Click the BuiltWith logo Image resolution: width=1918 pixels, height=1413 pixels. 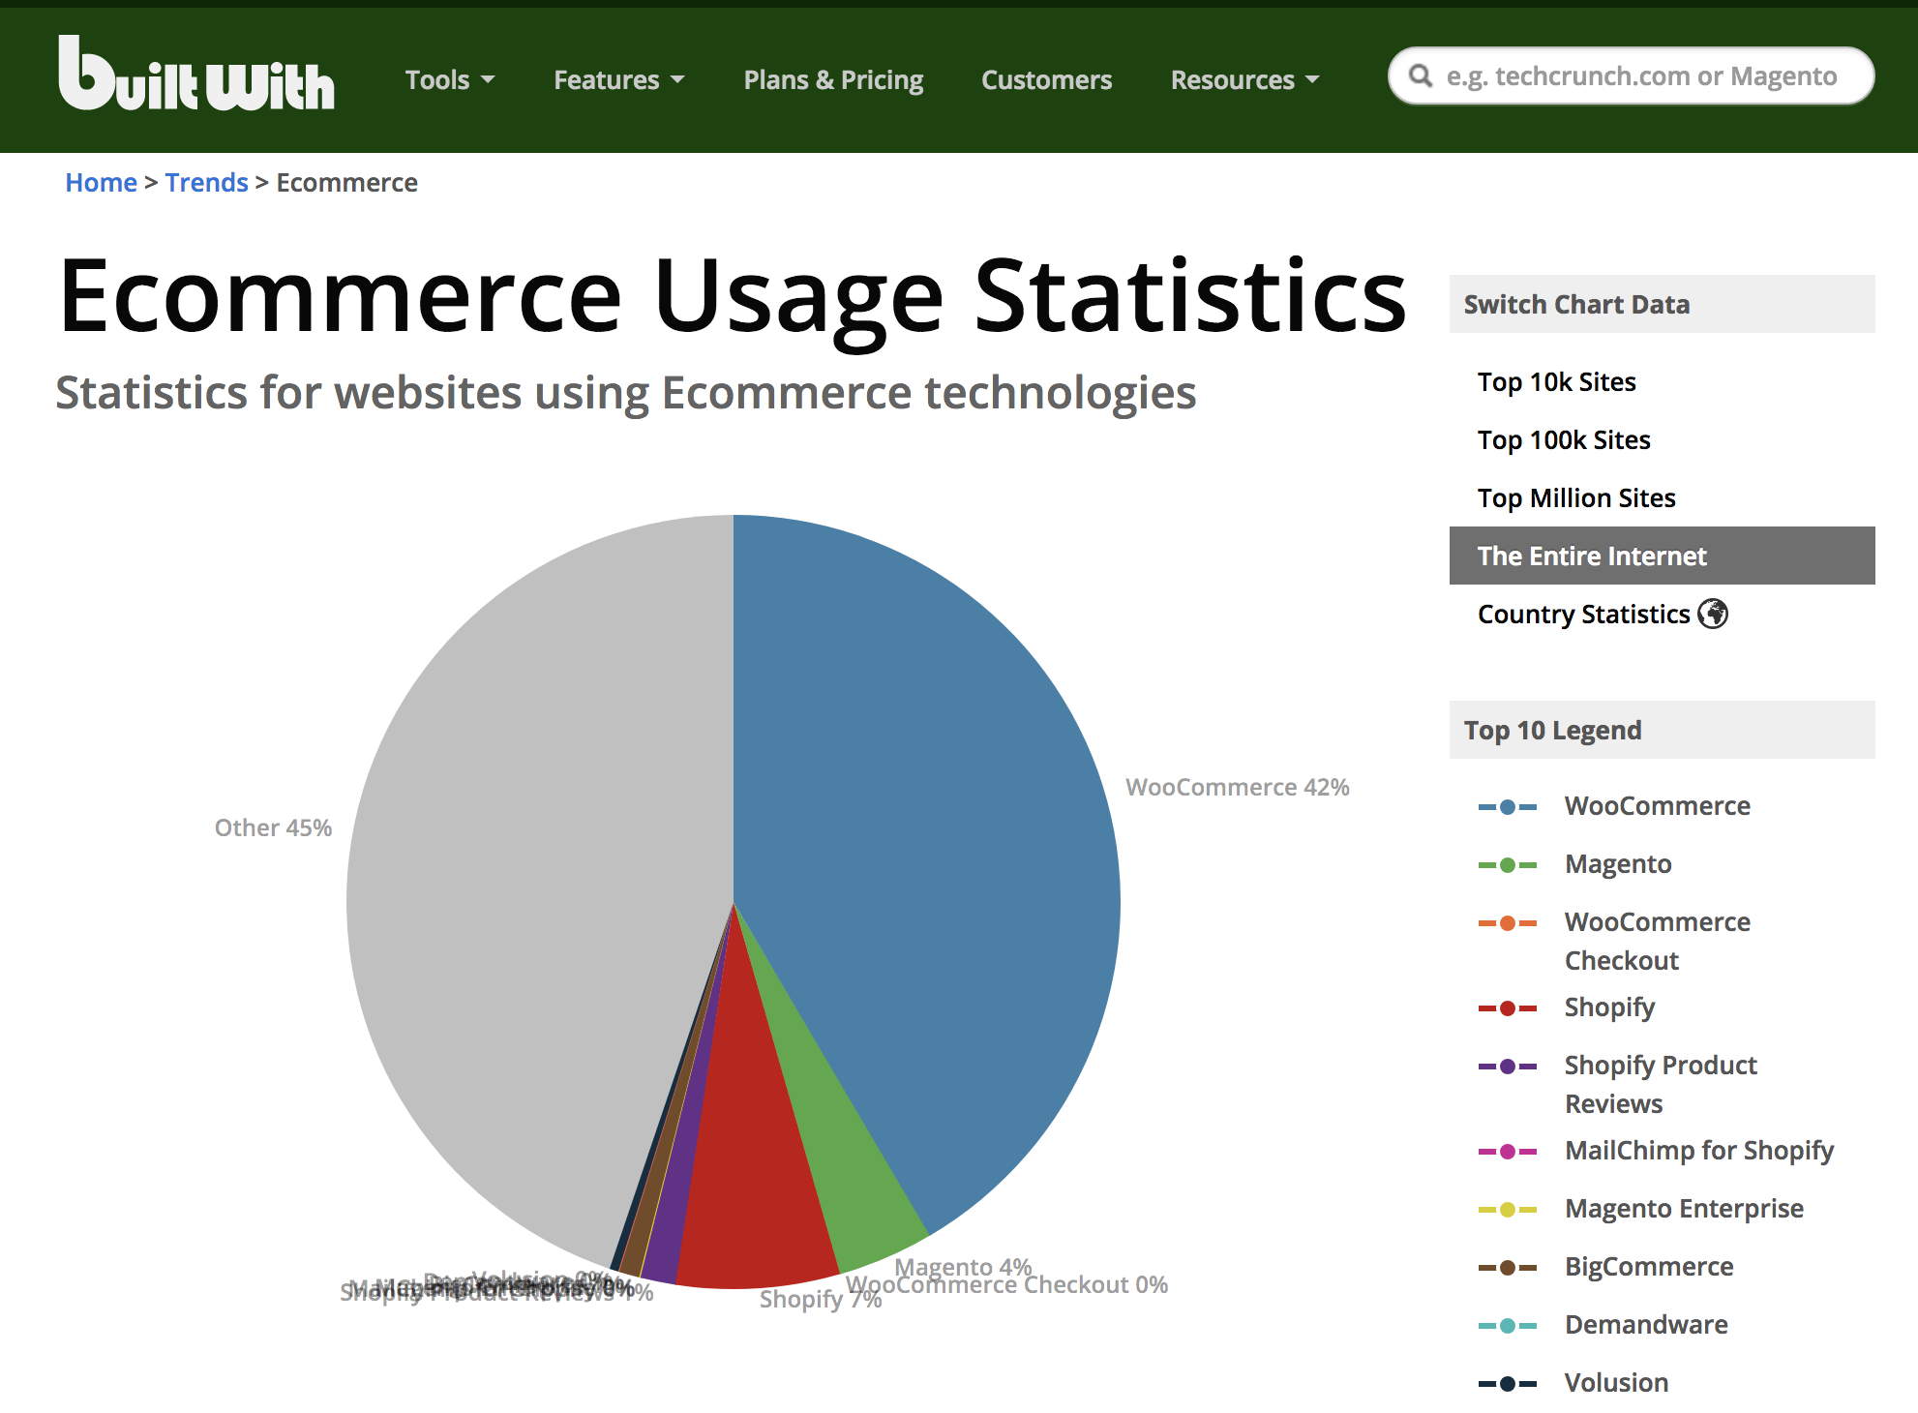(196, 75)
